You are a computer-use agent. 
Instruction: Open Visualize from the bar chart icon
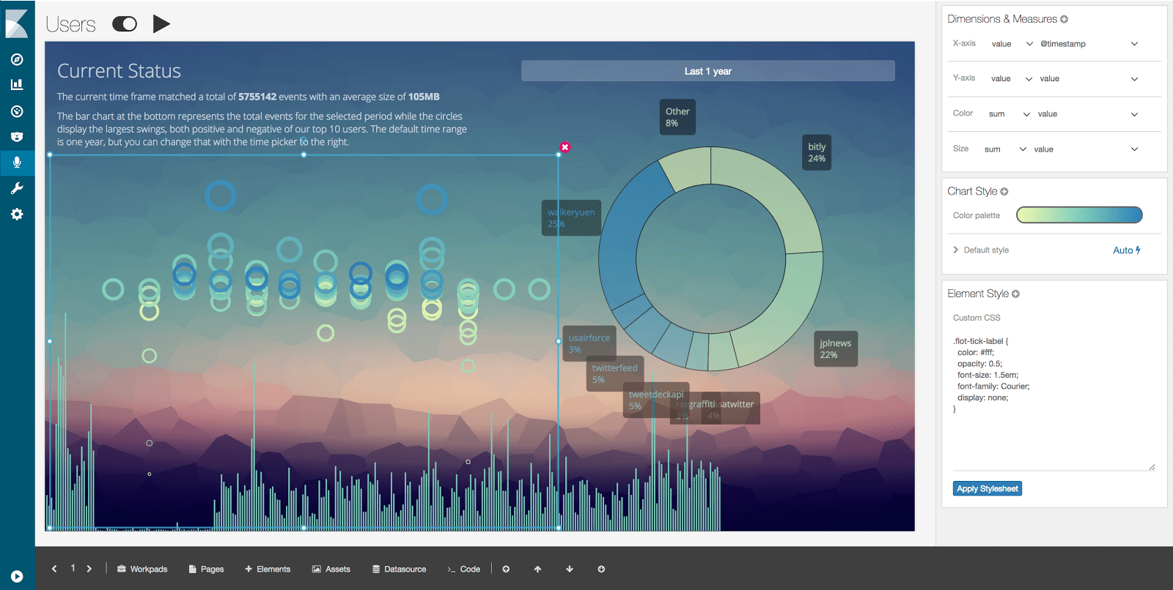[17, 85]
